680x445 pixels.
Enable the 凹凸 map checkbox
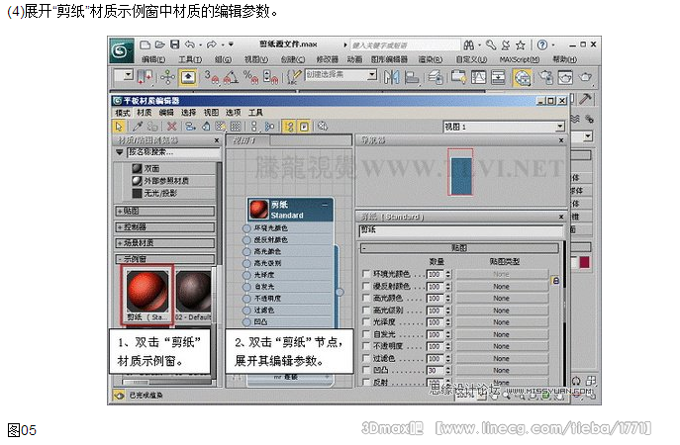click(366, 370)
